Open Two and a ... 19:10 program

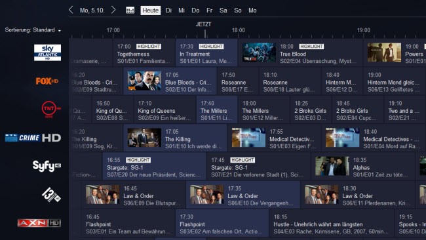[405, 110]
